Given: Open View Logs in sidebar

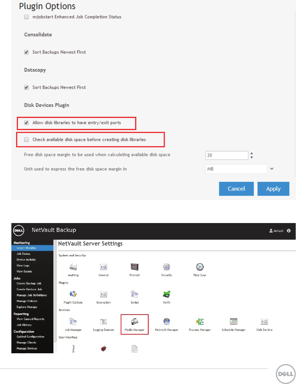Looking at the screenshot, I should (x=23, y=266).
